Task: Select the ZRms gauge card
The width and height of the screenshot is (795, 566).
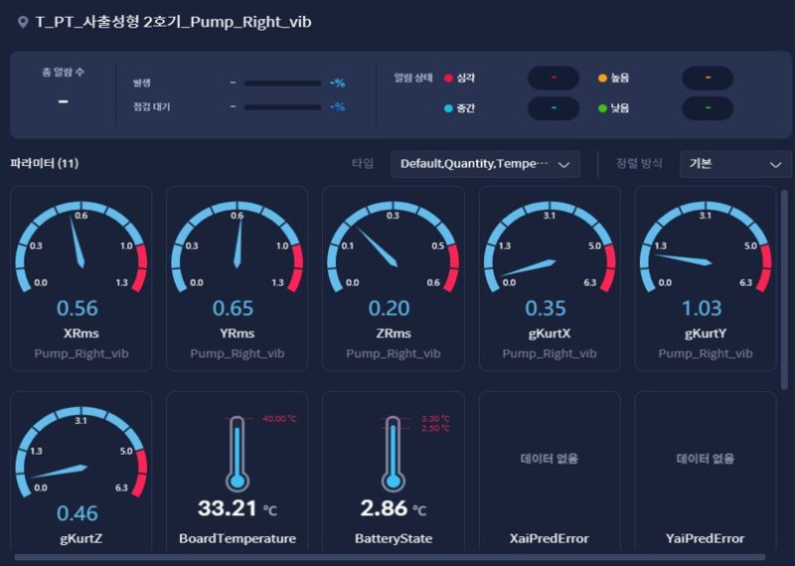Action: tap(393, 278)
